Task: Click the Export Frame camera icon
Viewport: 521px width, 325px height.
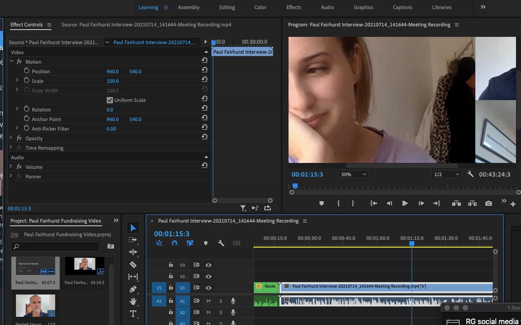Action: 489,203
